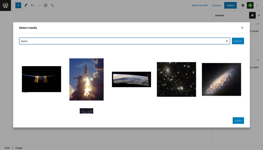Close the Select media dialog
Viewport: 263px width, 150px height.
(x=242, y=28)
